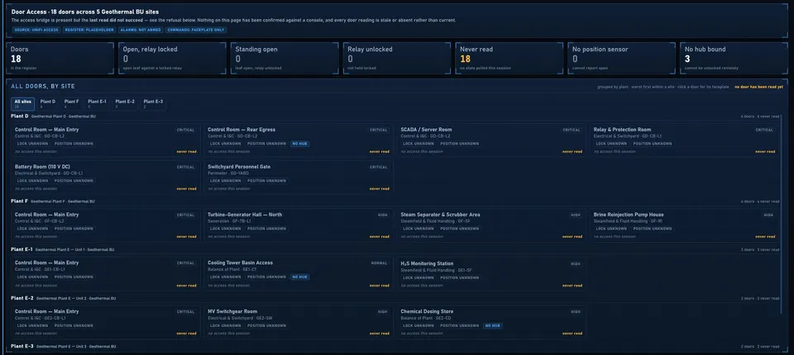Click the Plant E-2 group heading
The width and height of the screenshot is (794, 355).
pyautogui.click(x=22, y=298)
